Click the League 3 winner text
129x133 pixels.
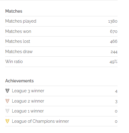point(28,91)
